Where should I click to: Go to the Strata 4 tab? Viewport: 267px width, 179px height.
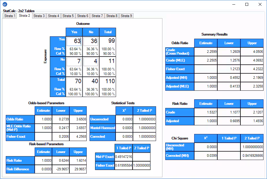[x=53, y=16]
